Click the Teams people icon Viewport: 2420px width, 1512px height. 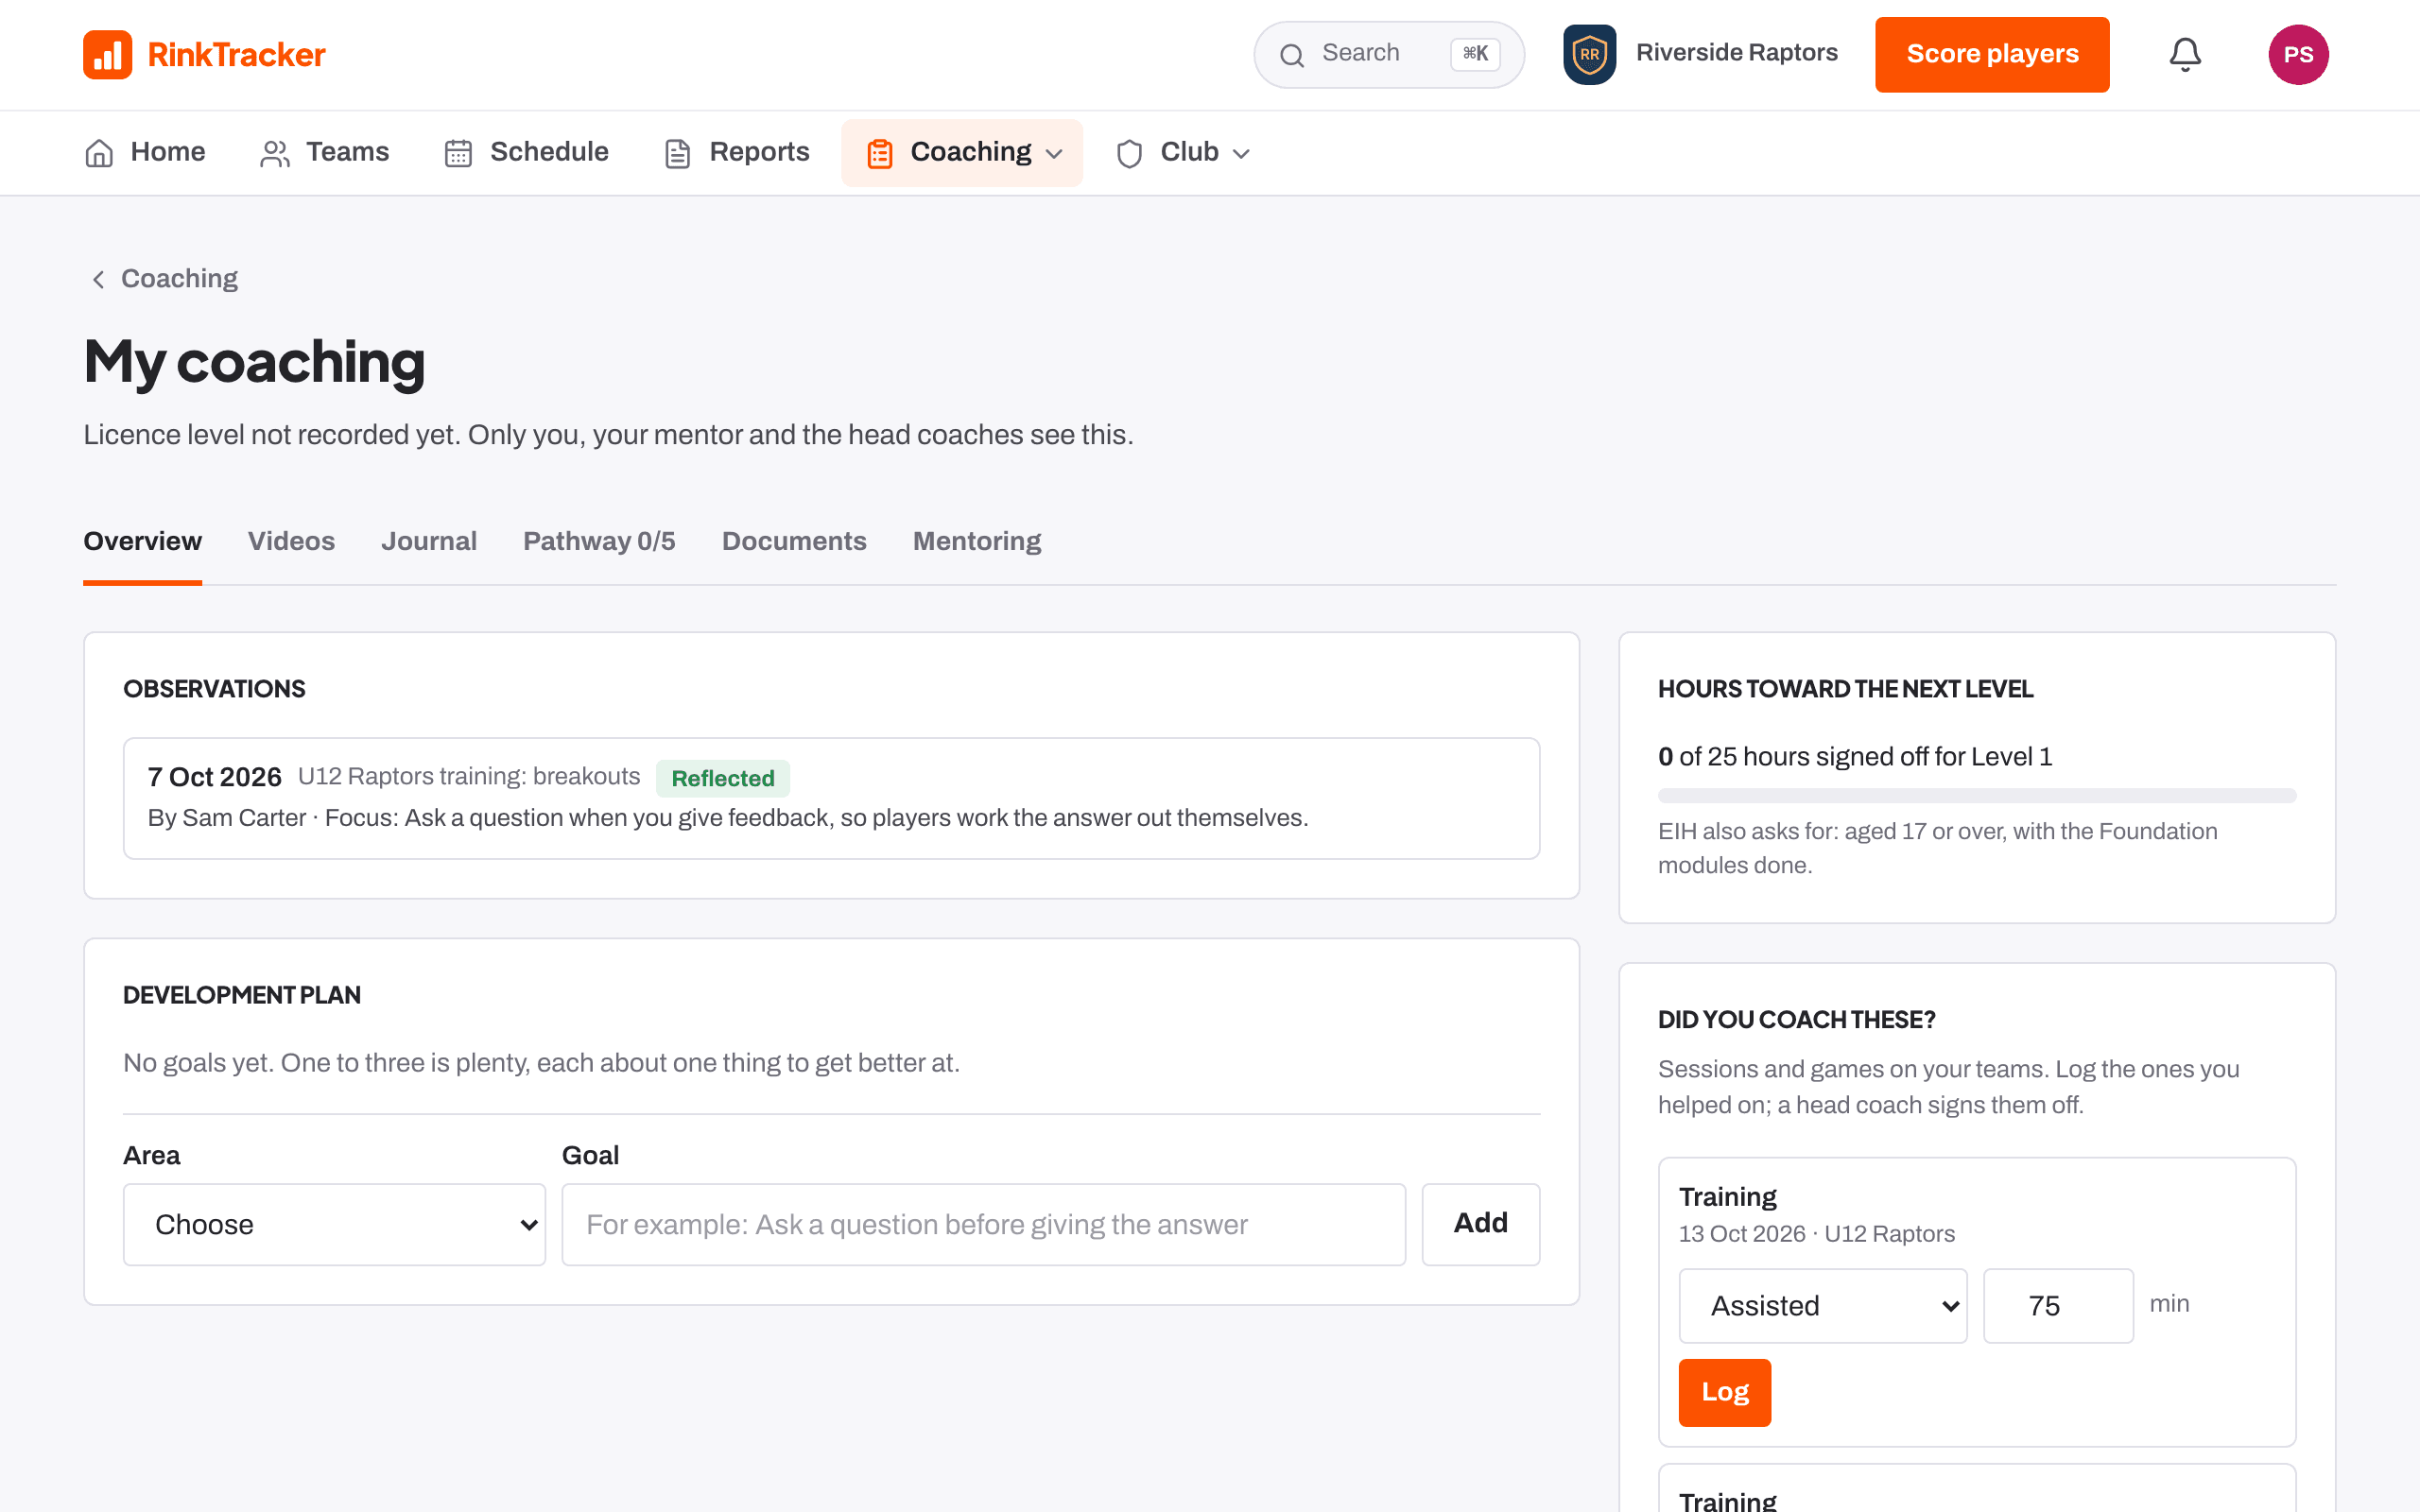click(274, 153)
